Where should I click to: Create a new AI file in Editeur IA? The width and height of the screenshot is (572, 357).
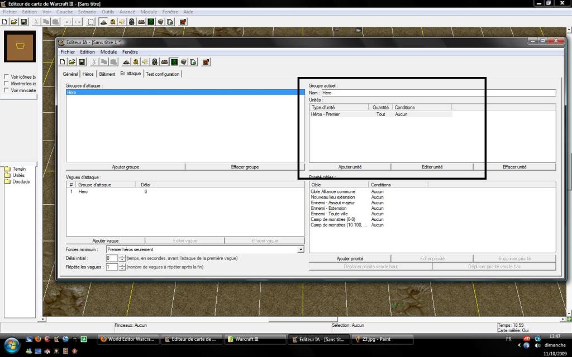point(63,62)
